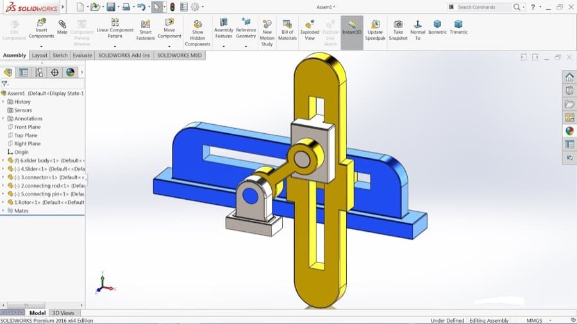Click Show Hidden Components

pyautogui.click(x=197, y=33)
